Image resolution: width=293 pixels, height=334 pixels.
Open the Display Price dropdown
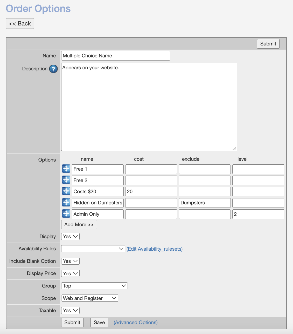click(x=70, y=273)
